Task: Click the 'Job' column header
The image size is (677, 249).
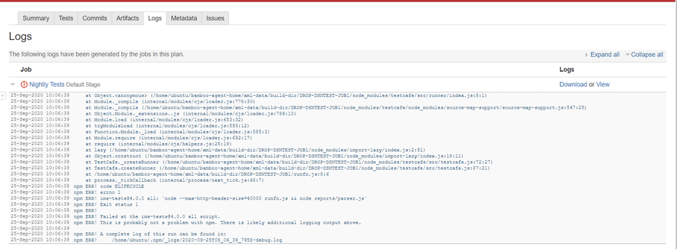Action: pos(26,69)
